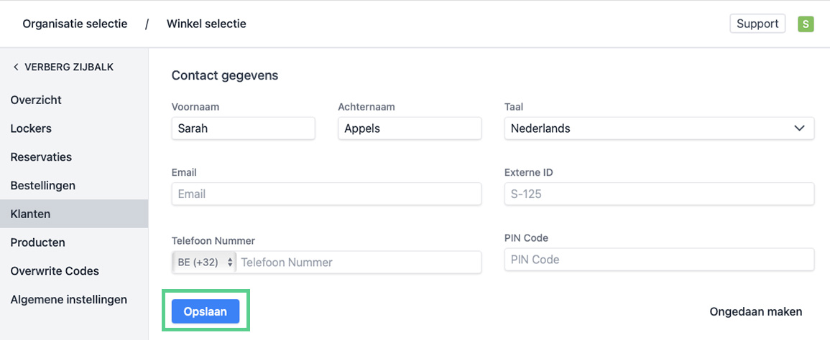Go to Lockers in the sidebar
This screenshot has width=830, height=340.
coord(31,128)
